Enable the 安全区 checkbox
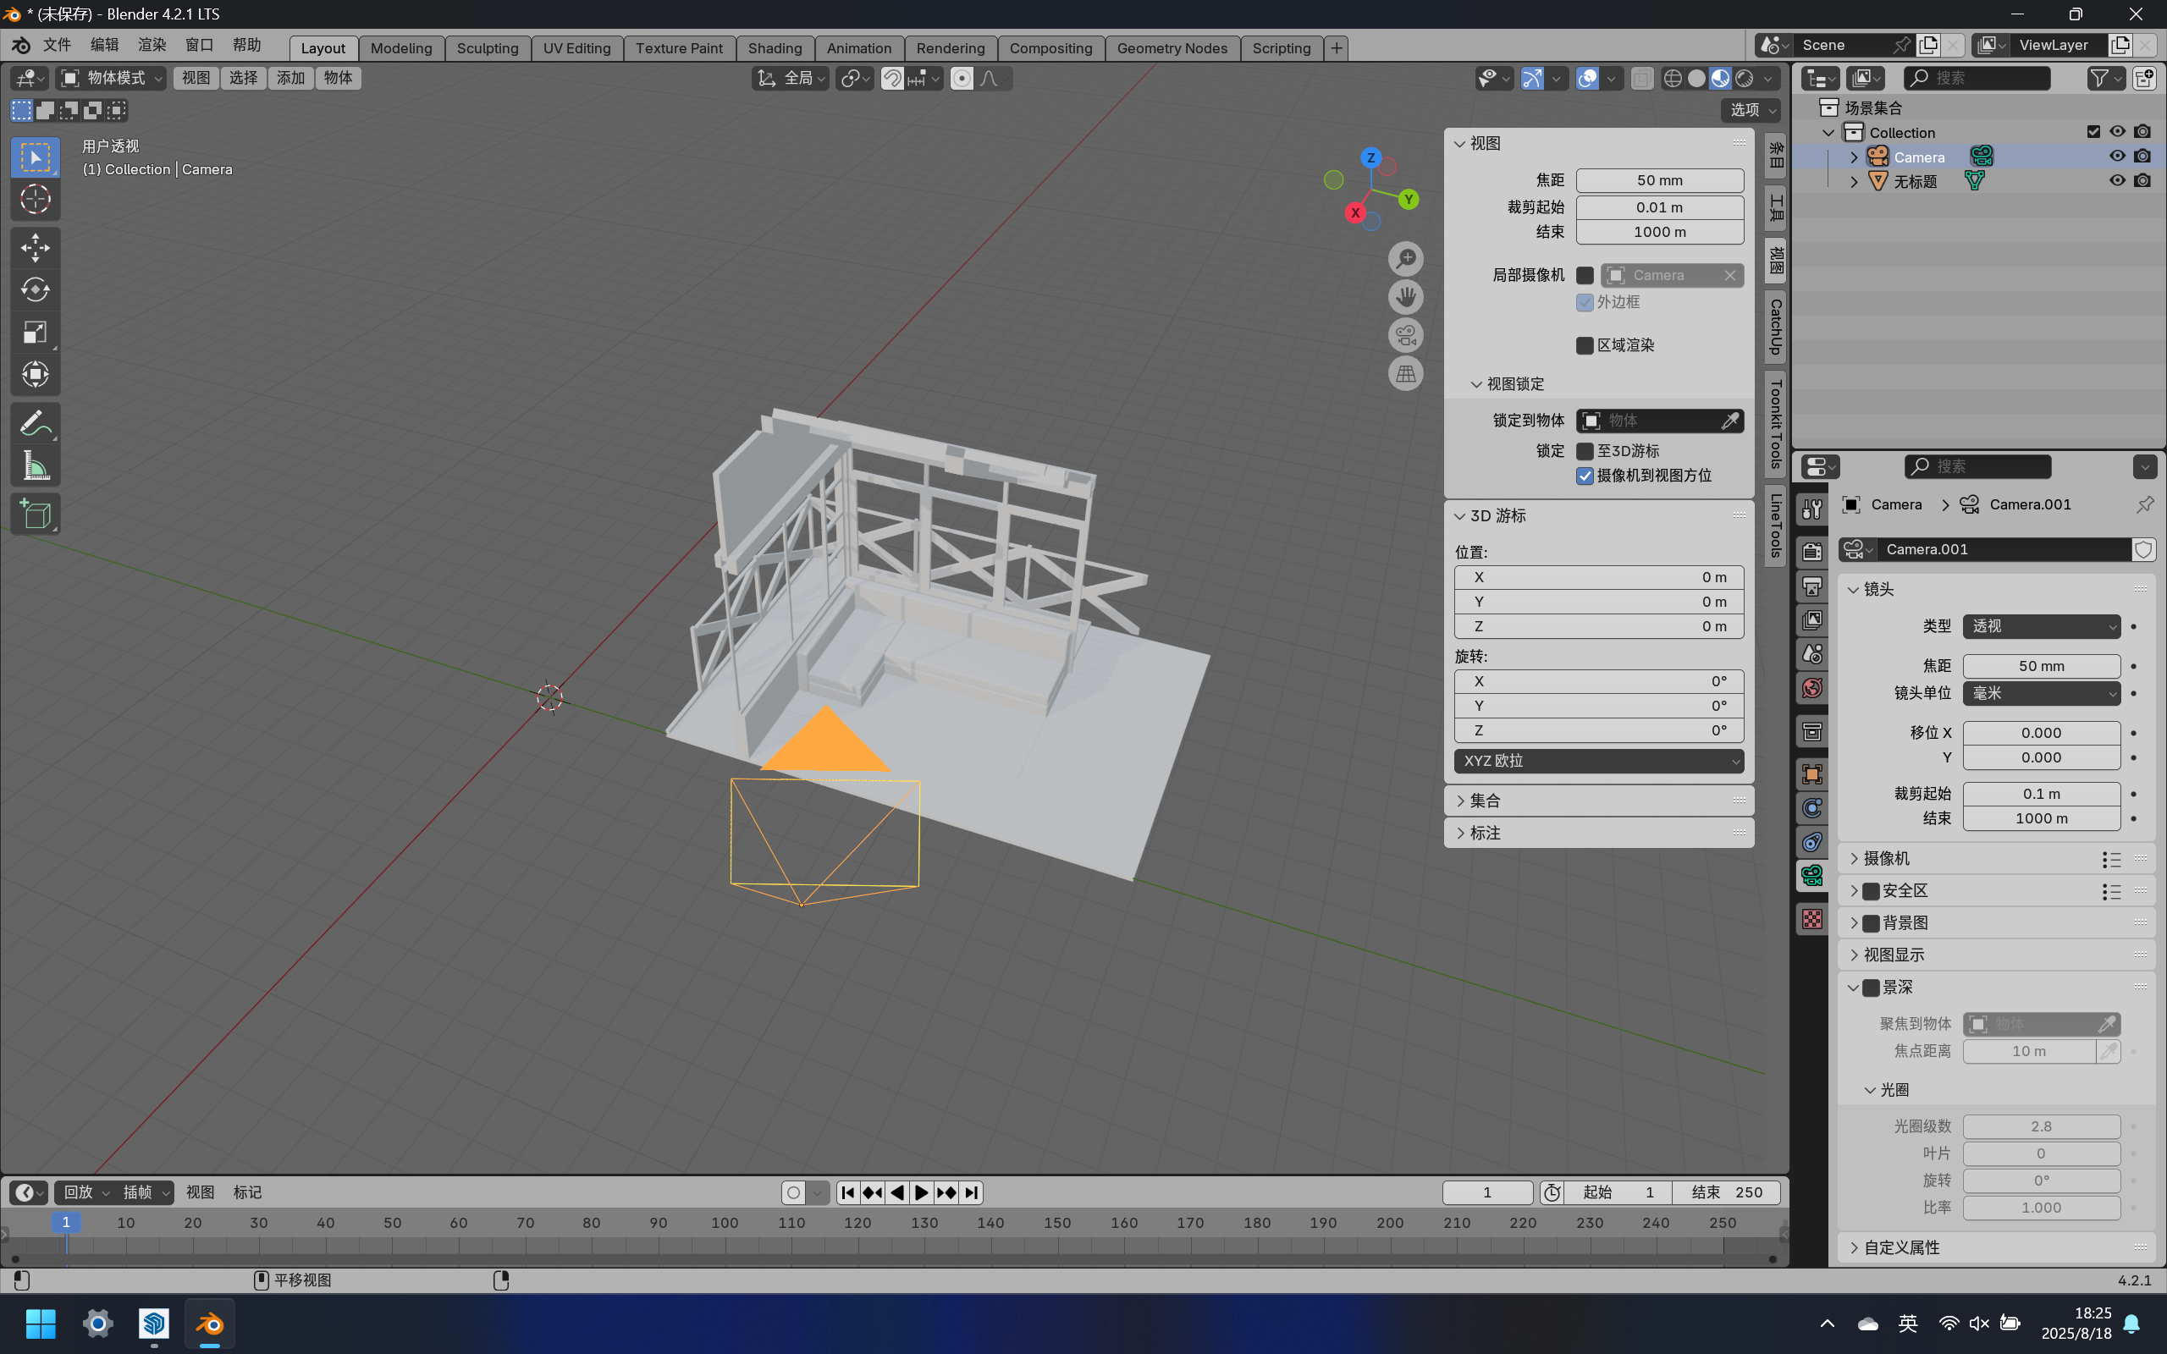The height and width of the screenshot is (1354, 2167). (1871, 891)
